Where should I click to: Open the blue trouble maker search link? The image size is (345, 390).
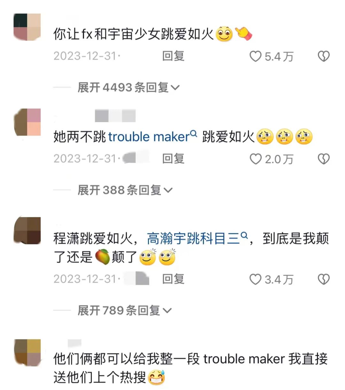pyautogui.click(x=149, y=137)
